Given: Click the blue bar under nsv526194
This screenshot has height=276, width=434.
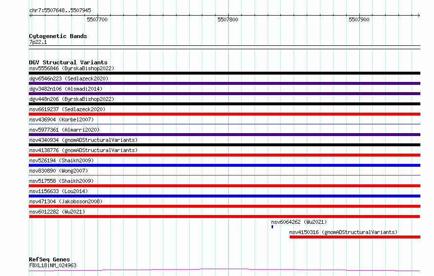Looking at the screenshot, I should pyautogui.click(x=224, y=165).
